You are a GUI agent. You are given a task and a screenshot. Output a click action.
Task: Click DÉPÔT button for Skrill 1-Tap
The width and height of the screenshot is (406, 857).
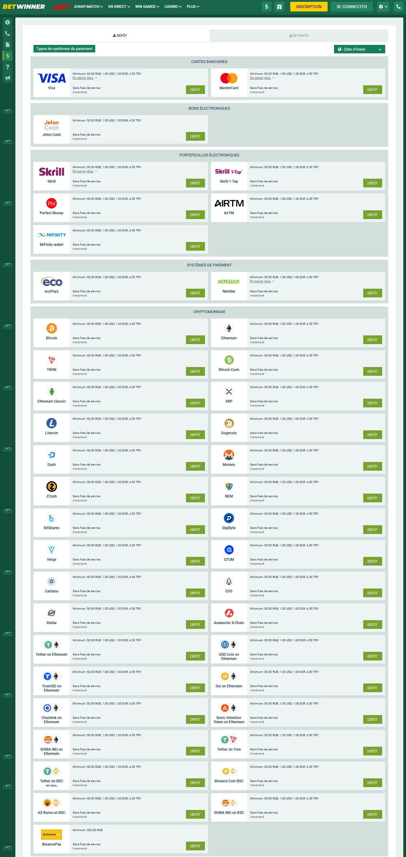point(372,183)
